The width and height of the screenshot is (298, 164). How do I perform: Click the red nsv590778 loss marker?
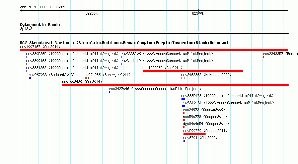[184, 120]
